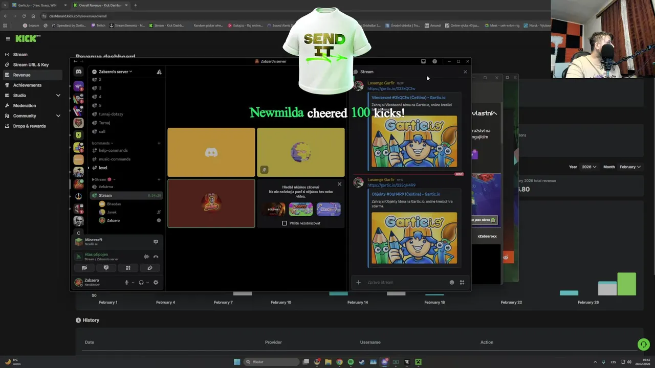Reload the browser page
The width and height of the screenshot is (655, 368).
click(x=24, y=16)
